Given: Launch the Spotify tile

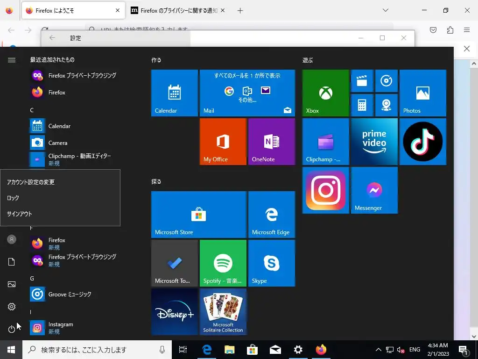Looking at the screenshot, I should 223,263.
